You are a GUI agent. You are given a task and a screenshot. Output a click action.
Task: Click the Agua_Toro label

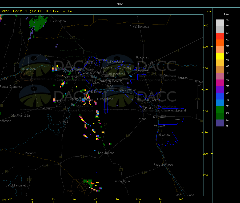tap(29, 69)
